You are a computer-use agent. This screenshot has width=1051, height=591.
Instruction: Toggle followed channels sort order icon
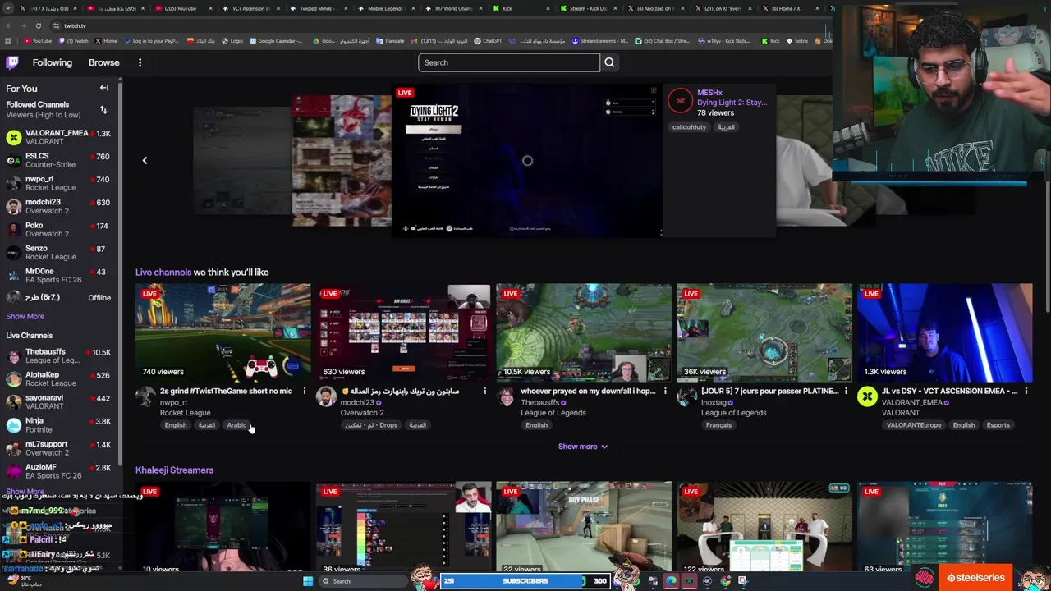(x=103, y=109)
